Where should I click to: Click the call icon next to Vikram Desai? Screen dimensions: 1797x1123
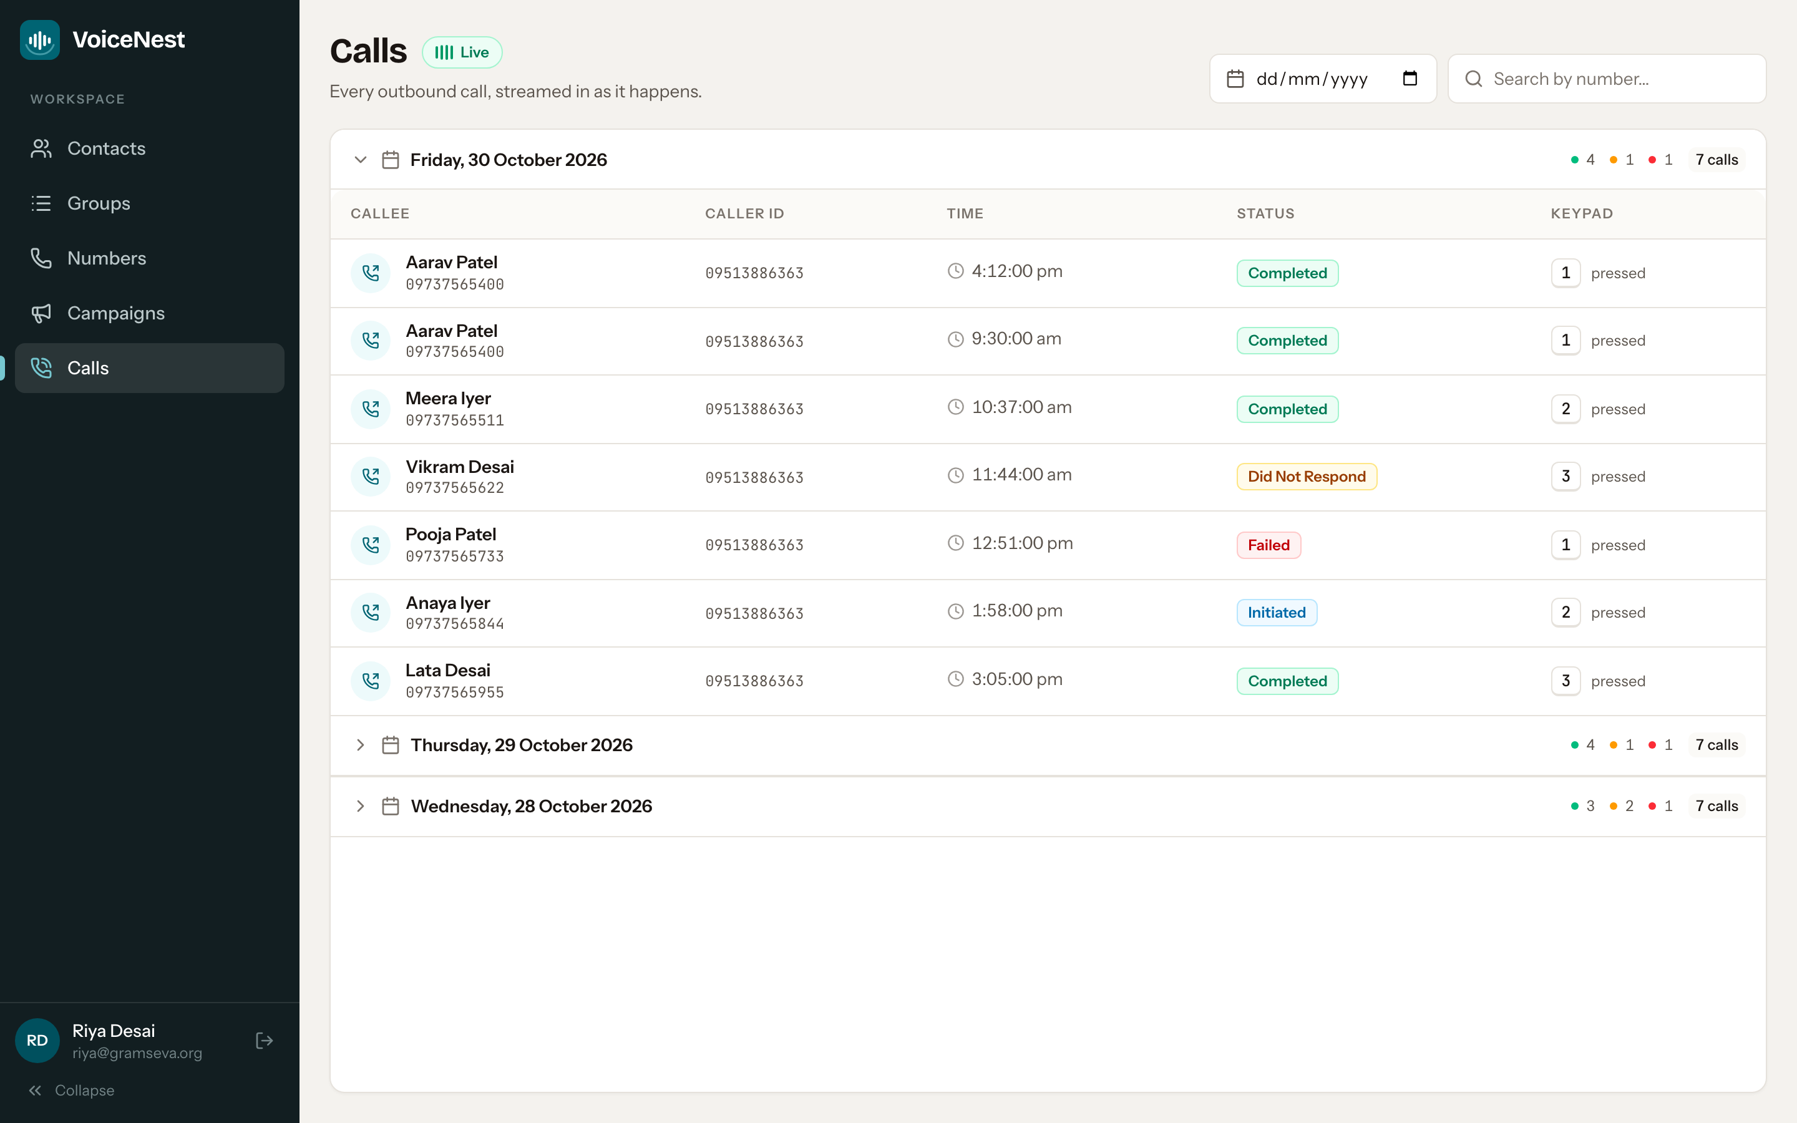point(371,477)
